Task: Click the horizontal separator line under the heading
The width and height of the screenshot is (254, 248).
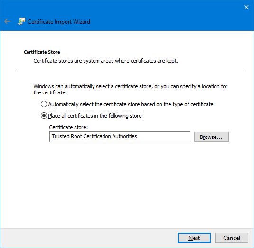Action: 131,71
